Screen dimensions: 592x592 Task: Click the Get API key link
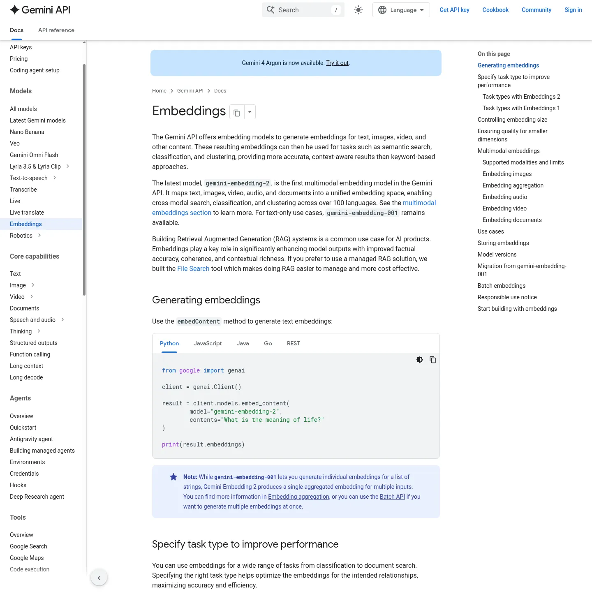(x=454, y=10)
